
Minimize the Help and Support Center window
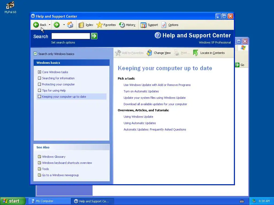point(218,16)
